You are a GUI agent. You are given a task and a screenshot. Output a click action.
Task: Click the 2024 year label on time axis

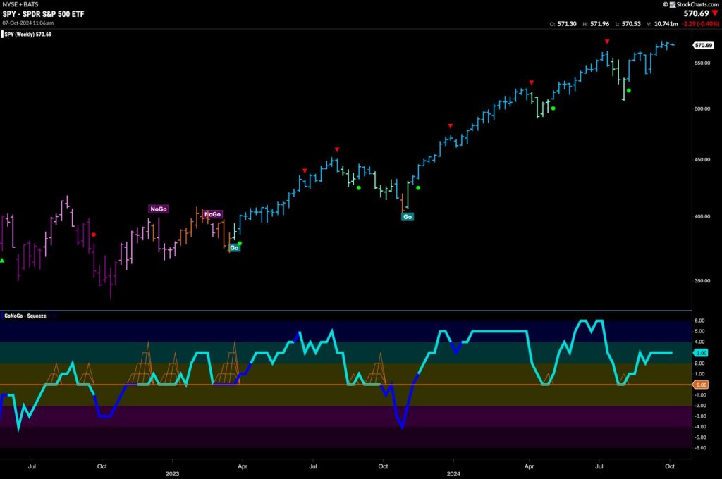tap(453, 474)
